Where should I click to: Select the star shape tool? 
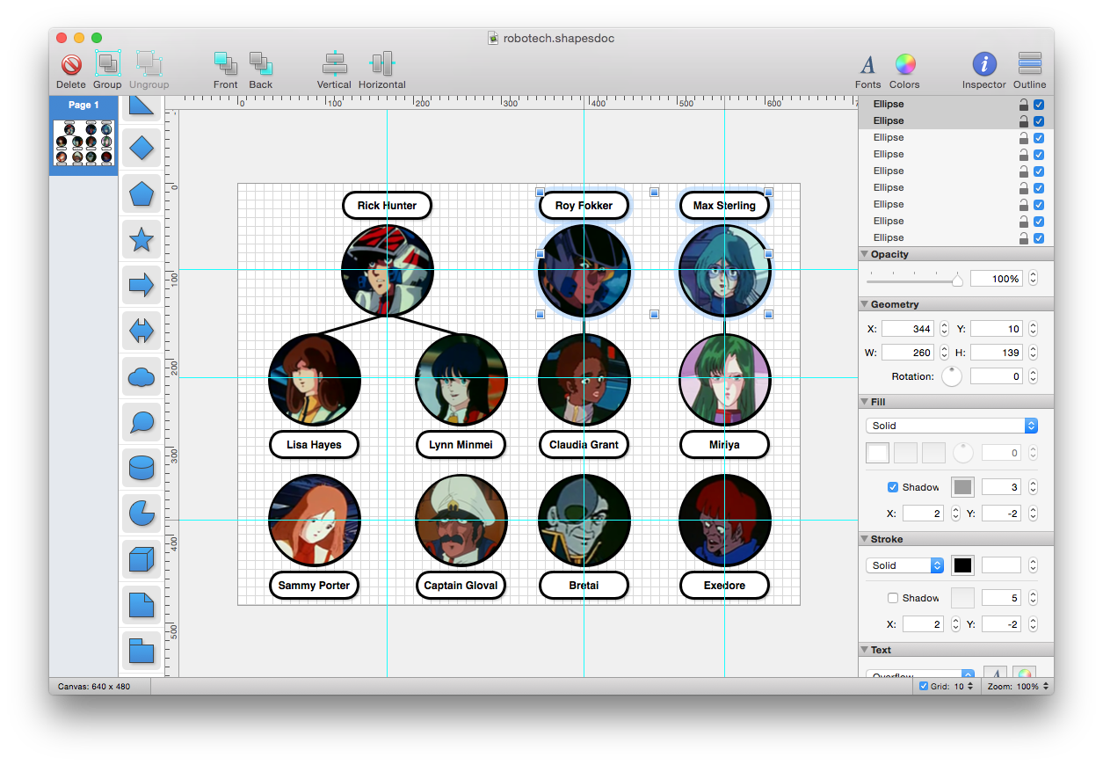(x=141, y=239)
